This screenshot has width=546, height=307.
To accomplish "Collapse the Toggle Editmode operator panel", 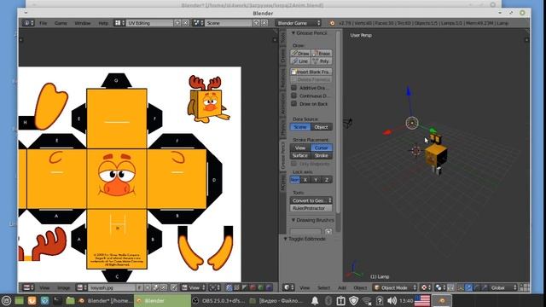I will 285,239.
